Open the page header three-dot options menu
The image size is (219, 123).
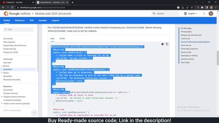coord(204,14)
